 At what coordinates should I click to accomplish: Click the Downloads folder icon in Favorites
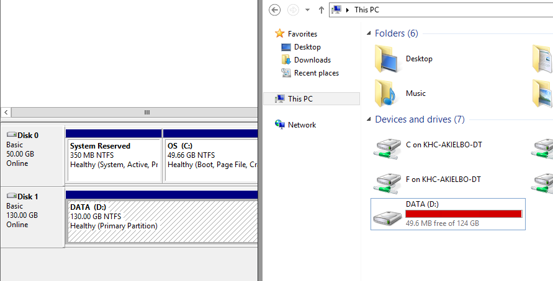285,60
